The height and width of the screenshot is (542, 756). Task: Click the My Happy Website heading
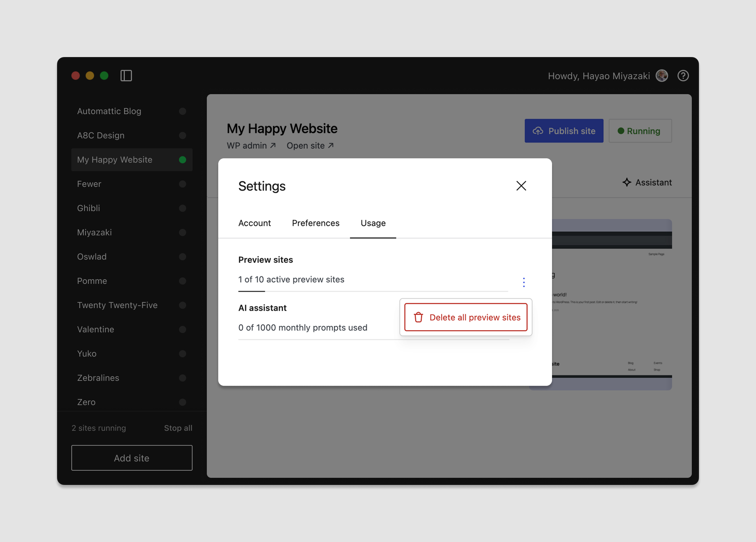282,128
